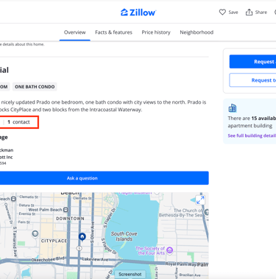Open the Overview tab
Screen dimensions: 276x279
[75, 32]
